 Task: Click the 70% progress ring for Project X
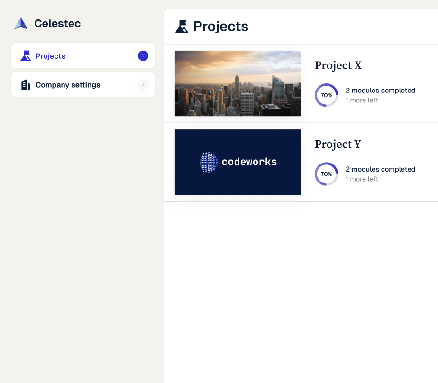326,95
